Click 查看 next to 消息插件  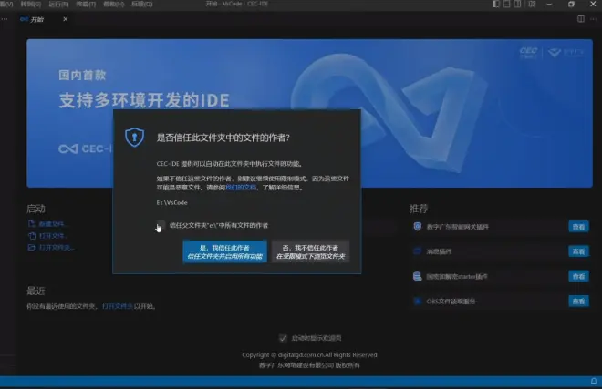578,251
